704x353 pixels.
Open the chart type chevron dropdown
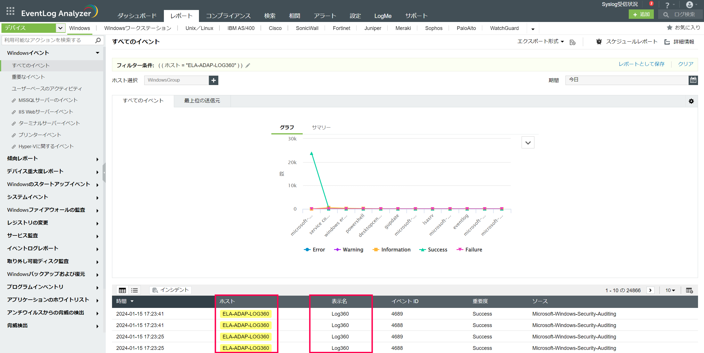(528, 143)
